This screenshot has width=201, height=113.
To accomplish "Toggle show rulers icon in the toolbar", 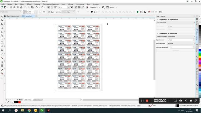I will [x=76, y=7].
